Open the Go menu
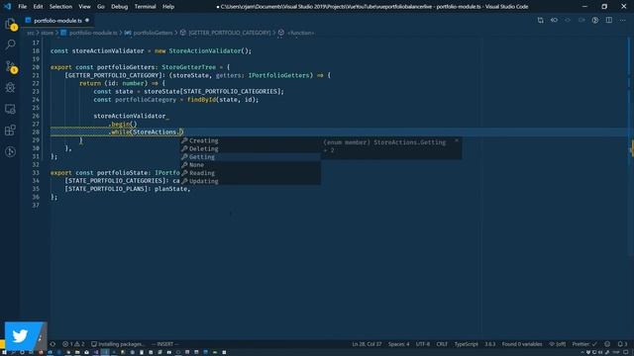 pos(101,7)
